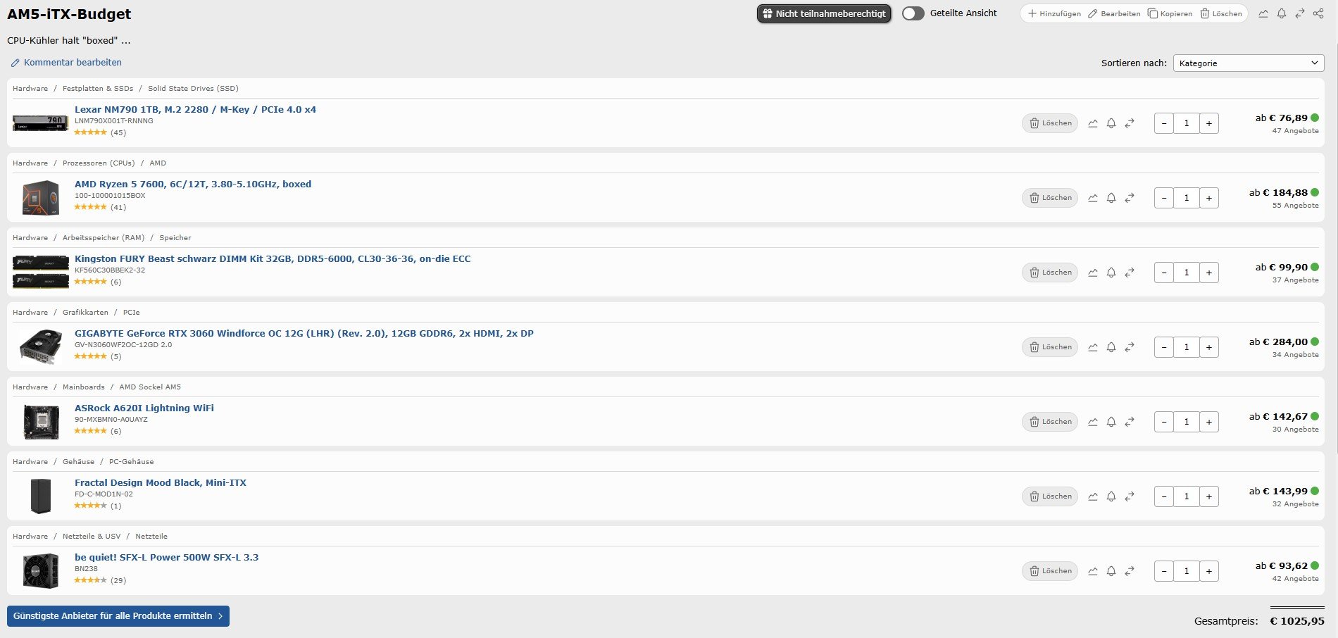This screenshot has height=638, width=1338.
Task: Open Prozessoren (CPUs) breadcrumb category
Action: pyautogui.click(x=99, y=163)
